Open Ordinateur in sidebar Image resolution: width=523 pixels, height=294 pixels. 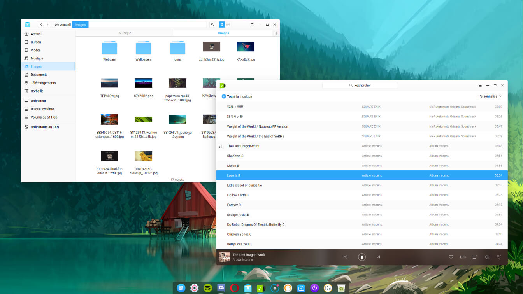point(48,101)
